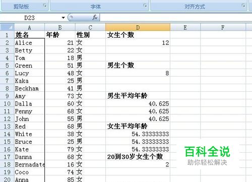
Task: Click the 40.625 value in row 10
Action: (138, 104)
